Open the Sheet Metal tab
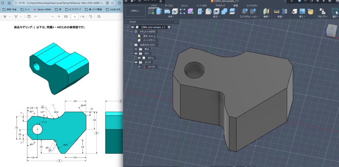Viewport: 339px width, 167px height. (x=202, y=6)
